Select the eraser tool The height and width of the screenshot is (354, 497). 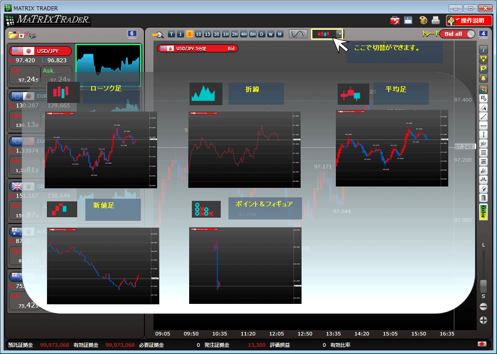point(483,189)
